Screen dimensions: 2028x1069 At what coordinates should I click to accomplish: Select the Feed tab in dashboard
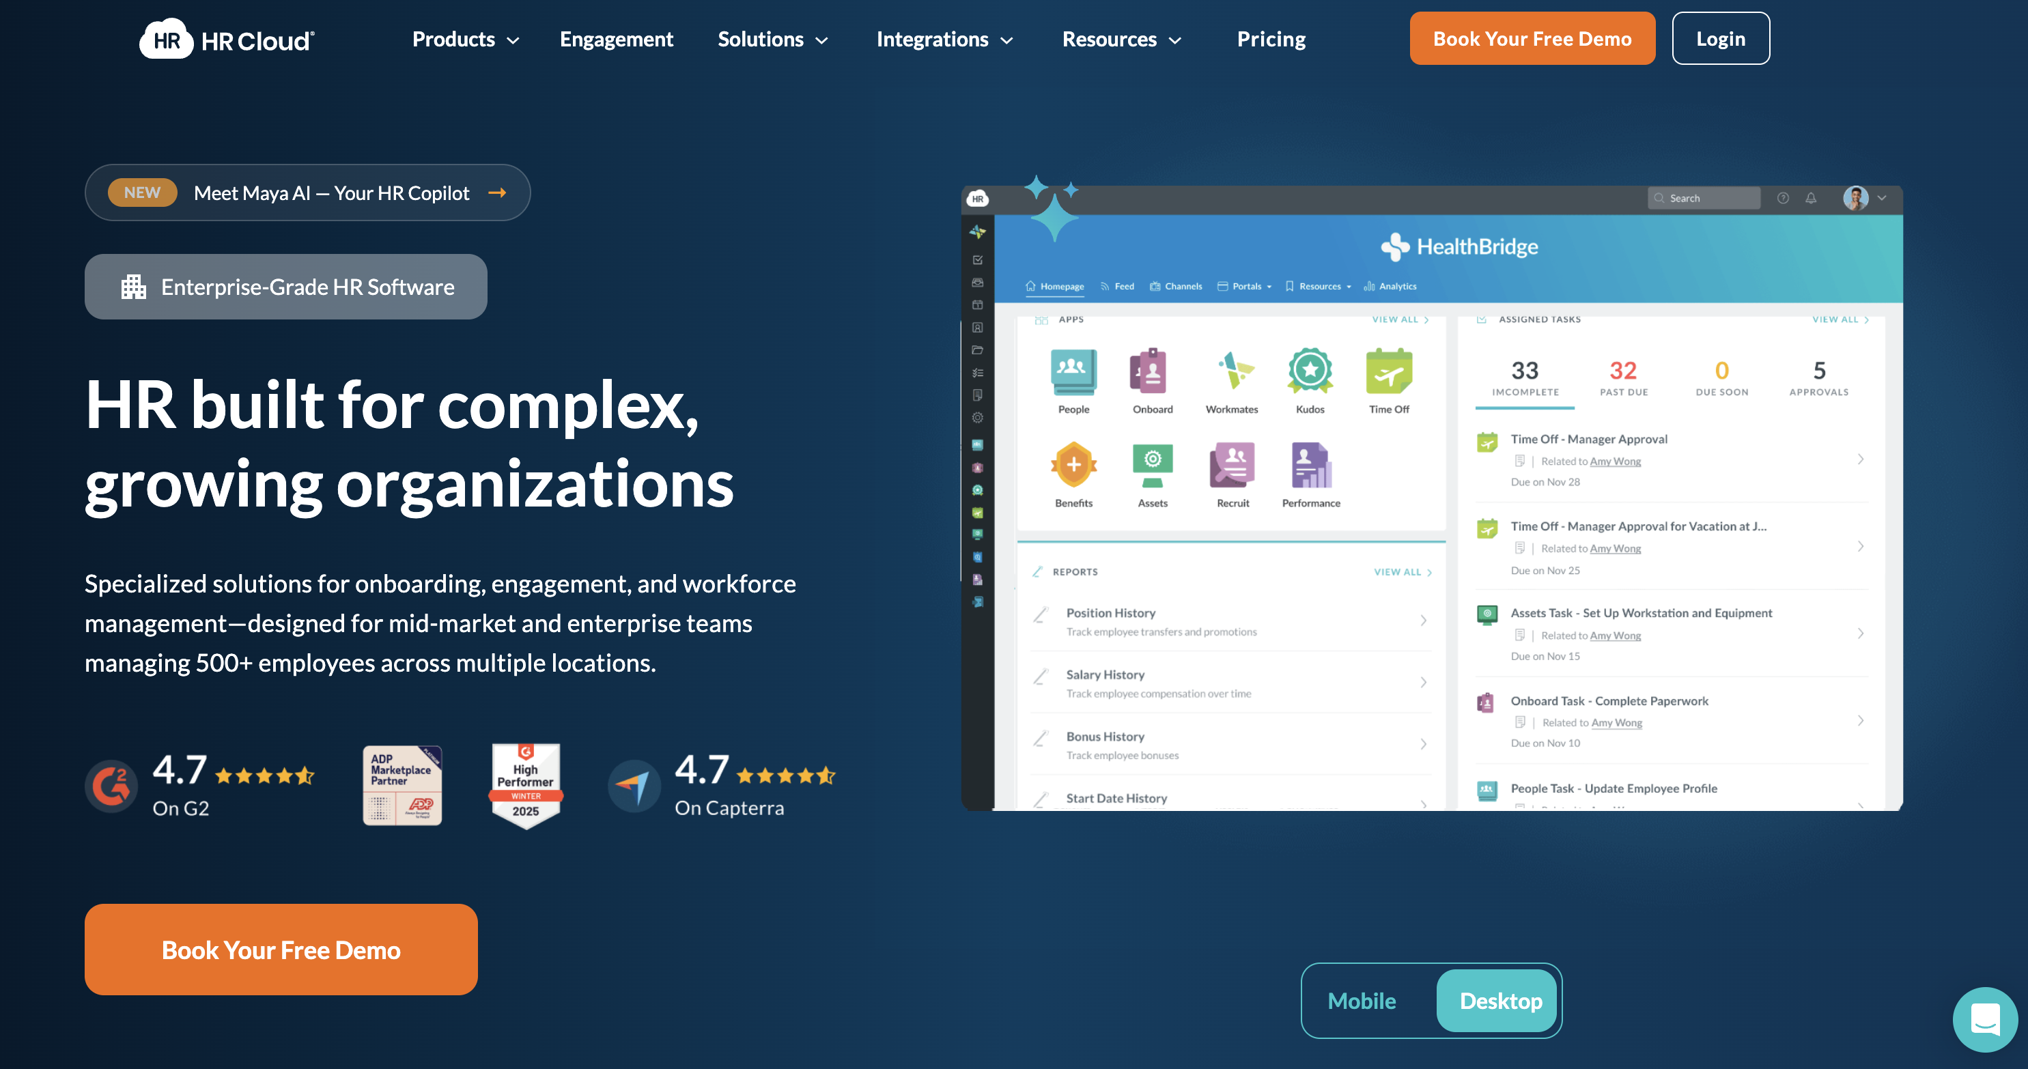click(x=1117, y=287)
